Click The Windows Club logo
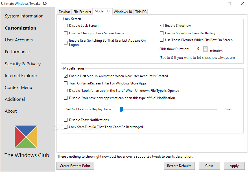Screen dimensions: 249x172 [x=26, y=137]
